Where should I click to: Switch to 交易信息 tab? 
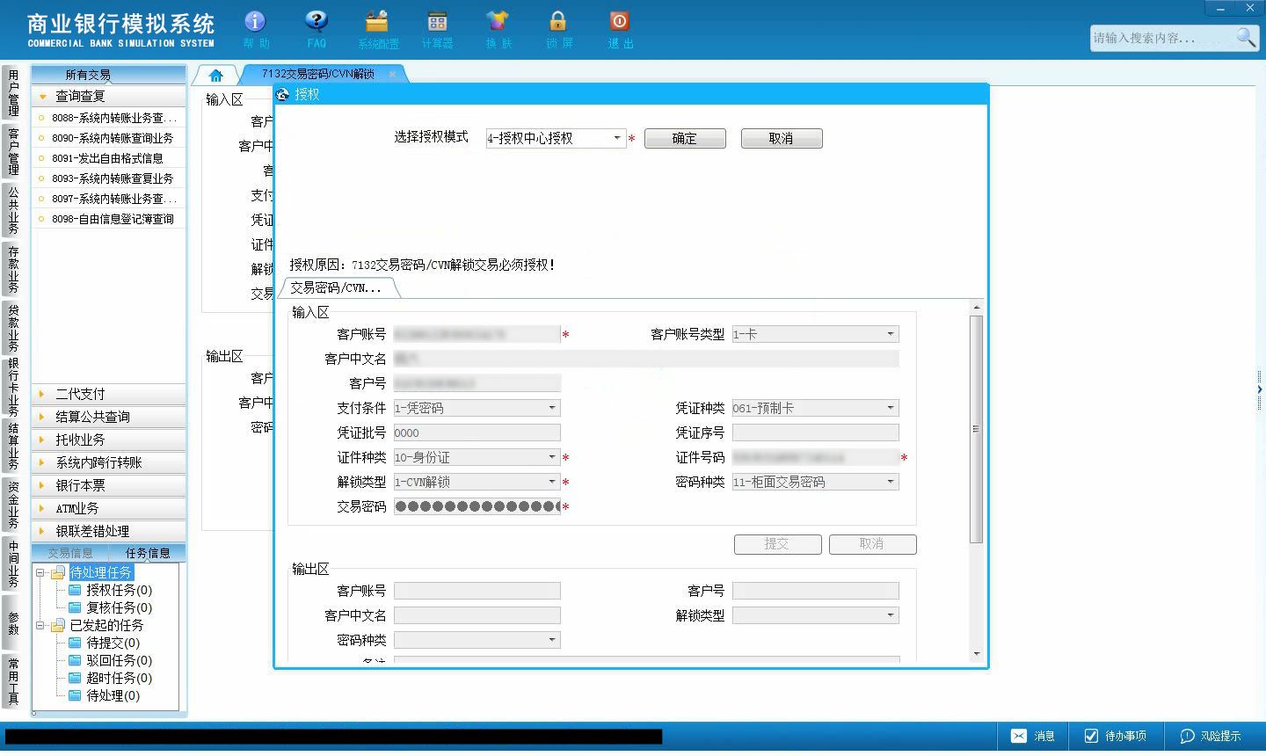click(70, 553)
